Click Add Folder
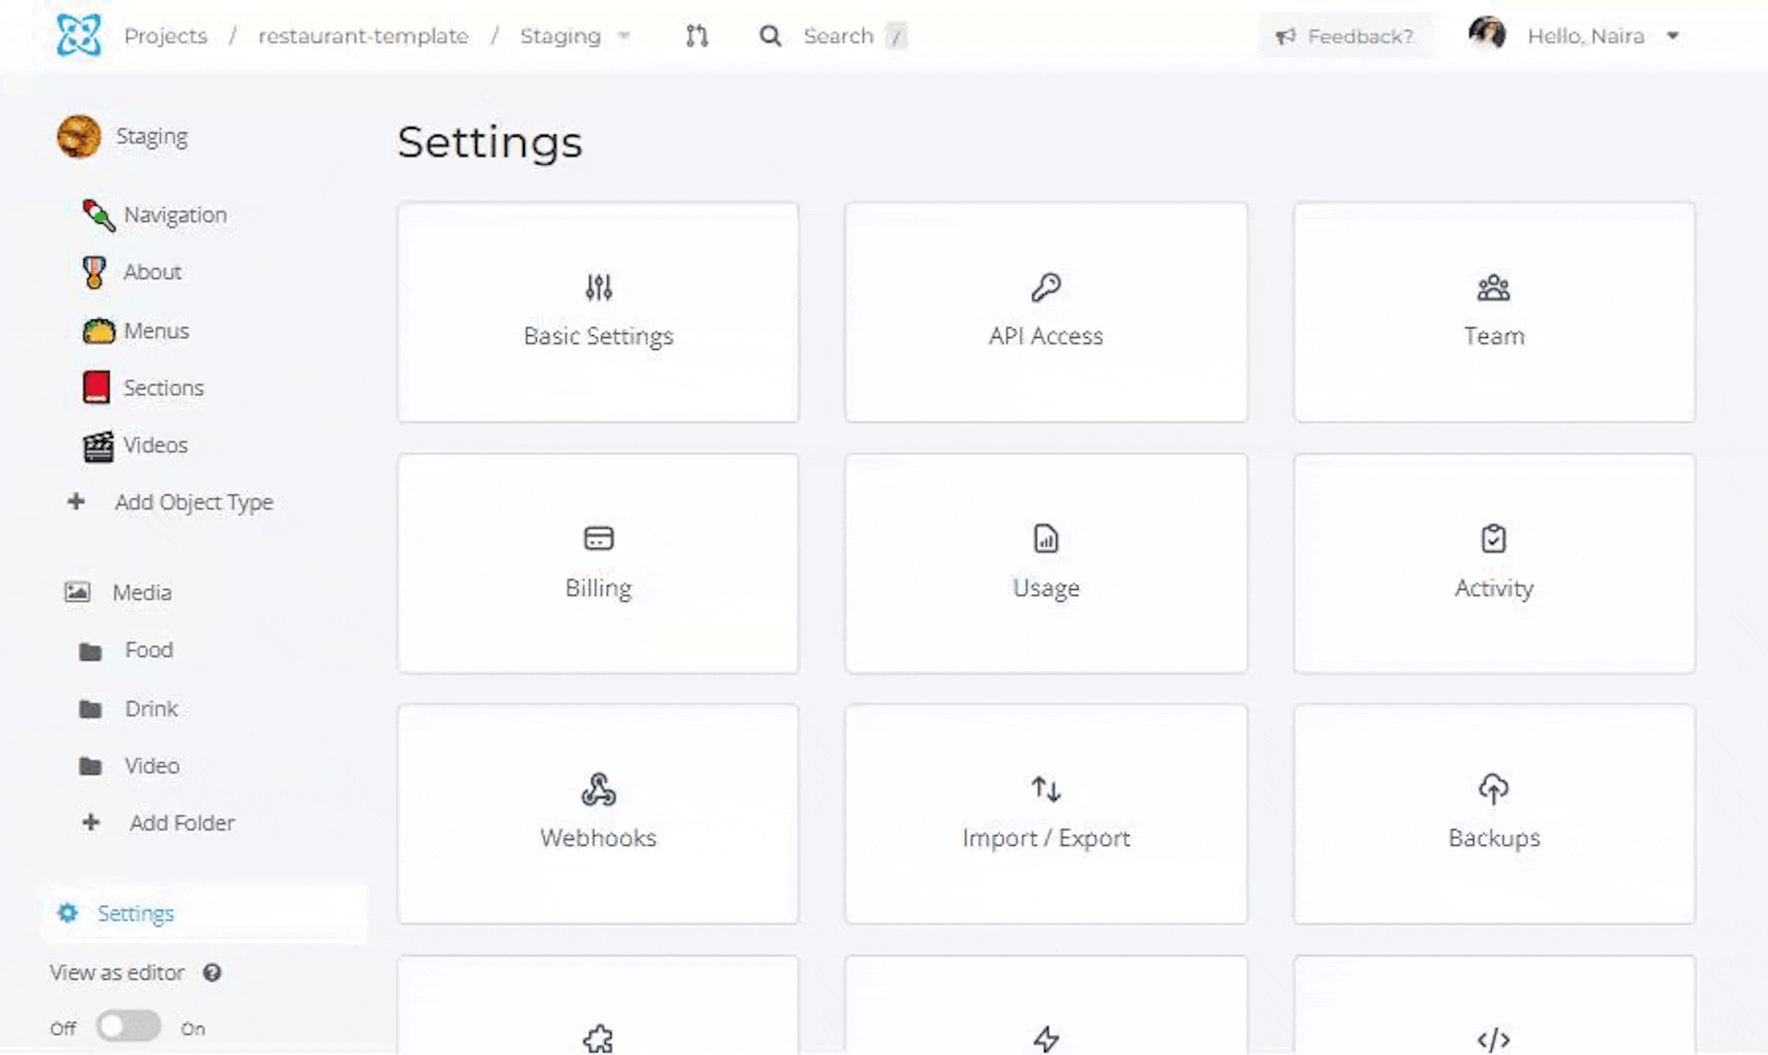Viewport: 1768px width, 1055px height. point(182,822)
